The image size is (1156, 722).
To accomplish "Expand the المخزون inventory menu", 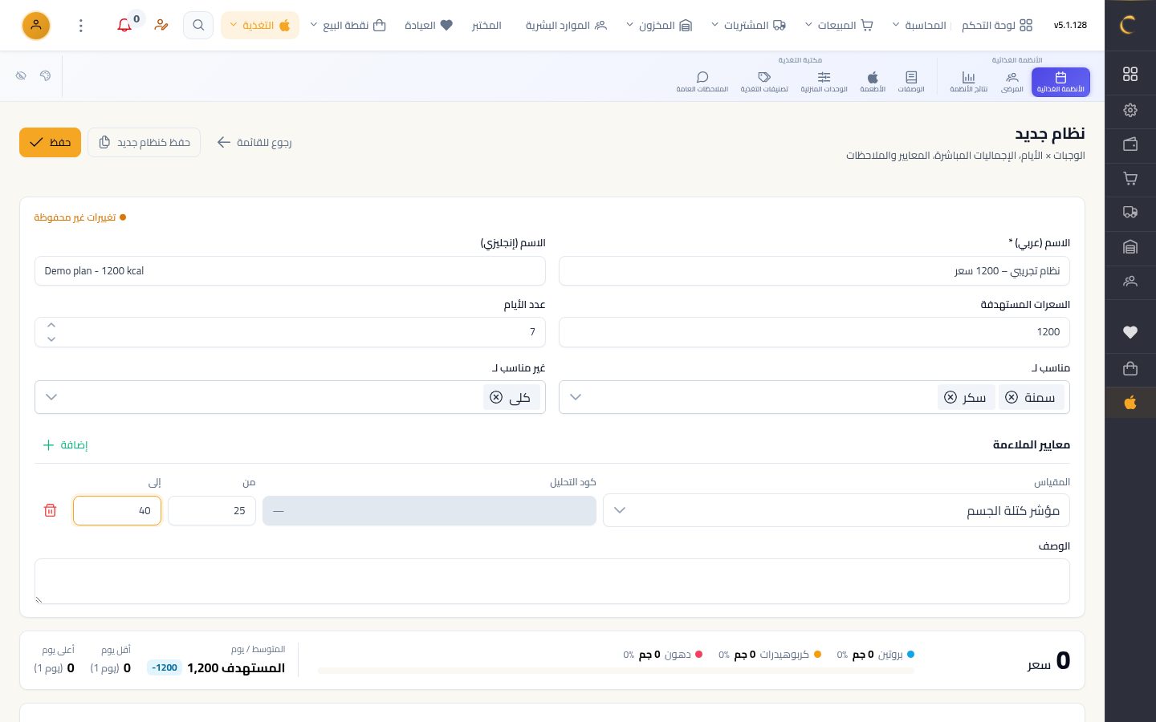I will pyautogui.click(x=659, y=26).
